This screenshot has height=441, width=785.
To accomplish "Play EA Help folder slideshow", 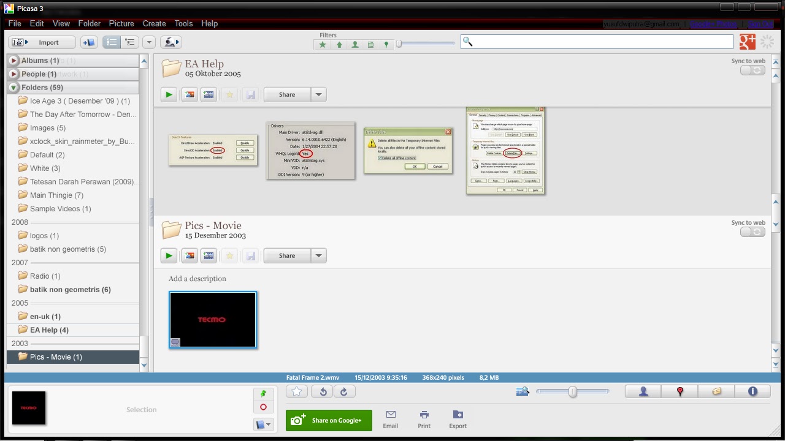I will click(169, 94).
